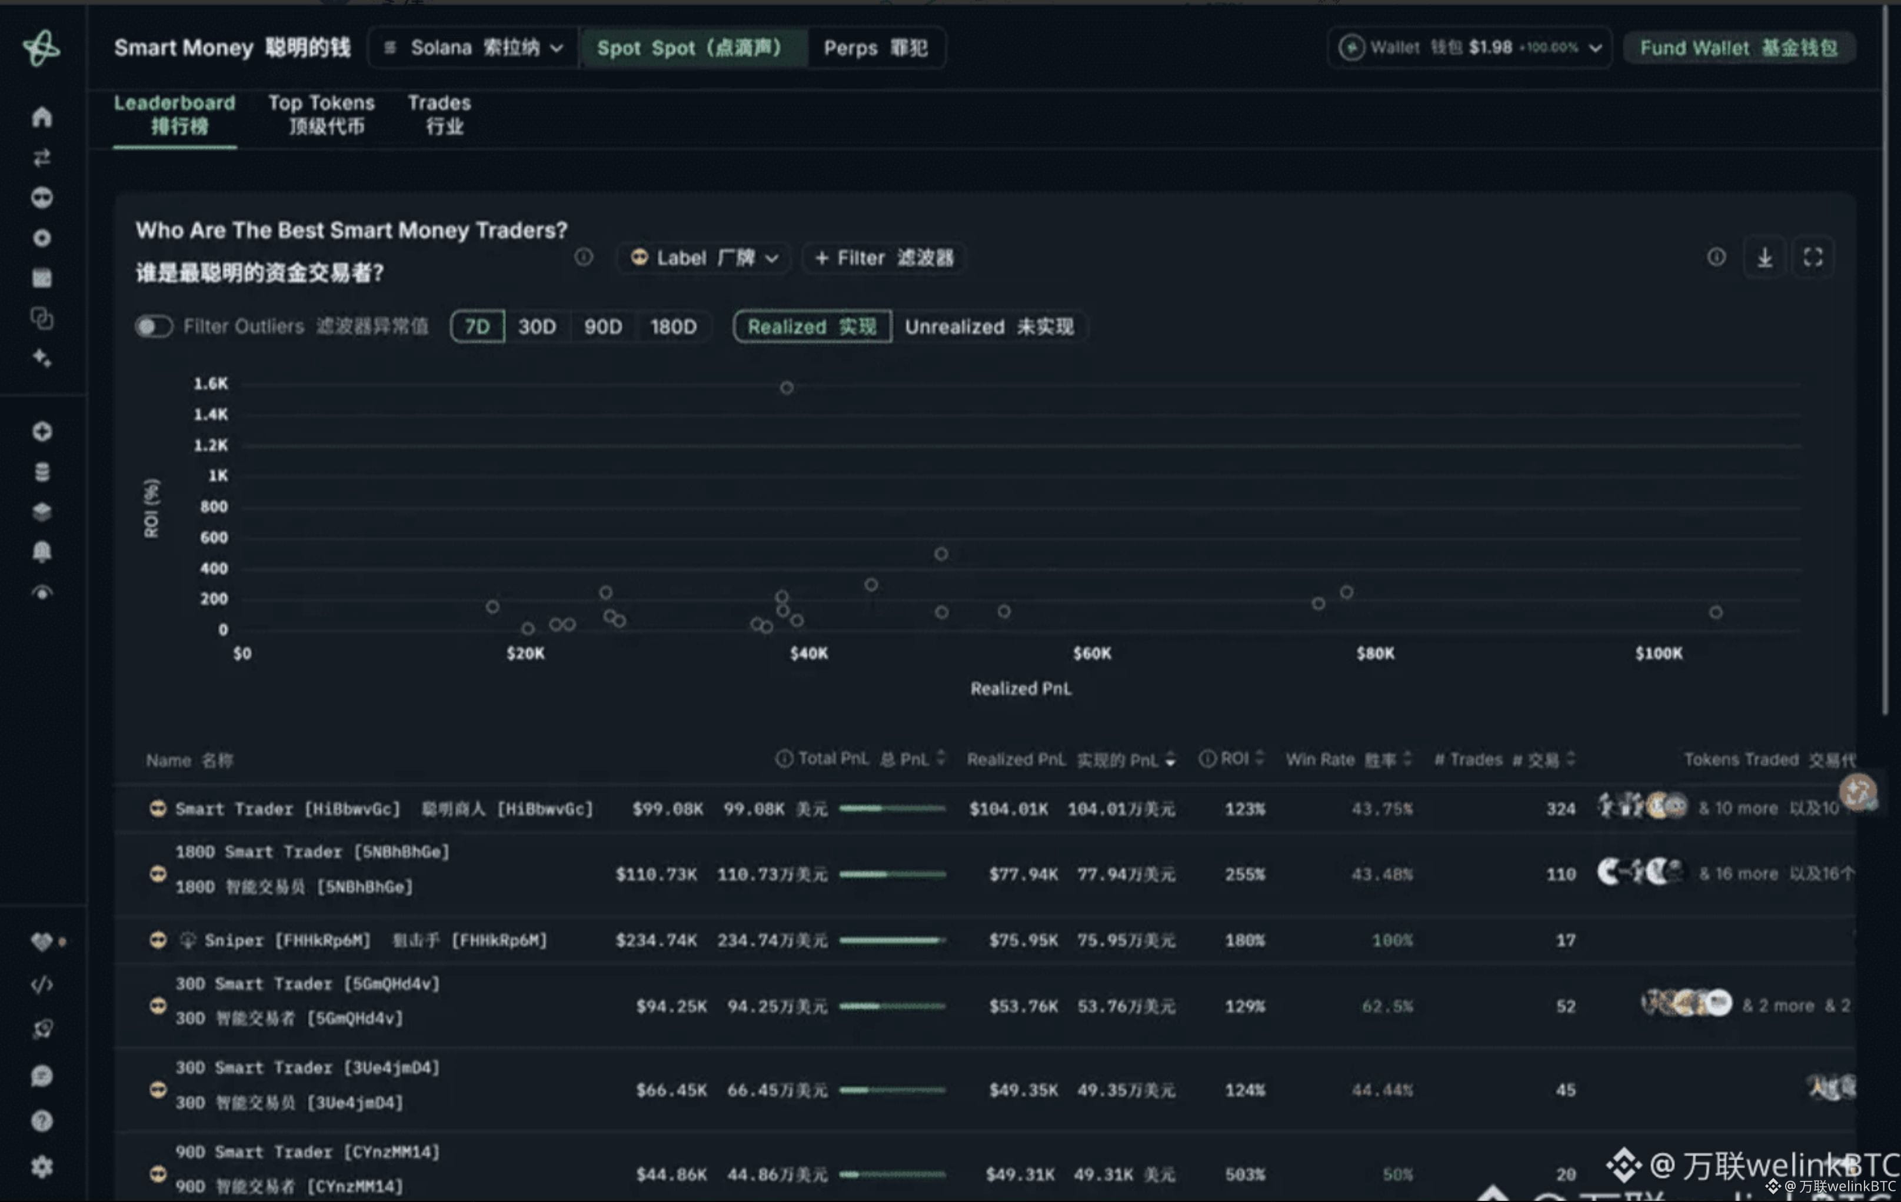Viewport: 1901px width, 1202px height.
Task: Click the overlapping squares icon in sidebar
Action: [42, 318]
